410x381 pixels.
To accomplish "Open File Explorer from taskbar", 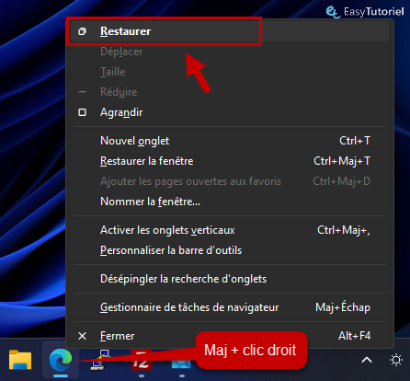I will (20, 360).
